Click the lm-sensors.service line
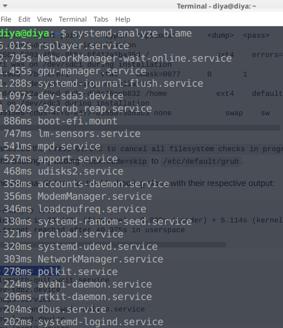This screenshot has width=283, height=328. click(72, 133)
